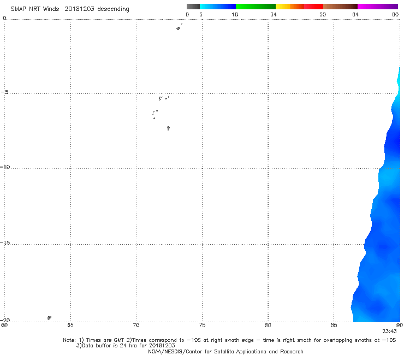Click the brown segment of the color bar
The image size is (404, 355).
coord(340,7)
